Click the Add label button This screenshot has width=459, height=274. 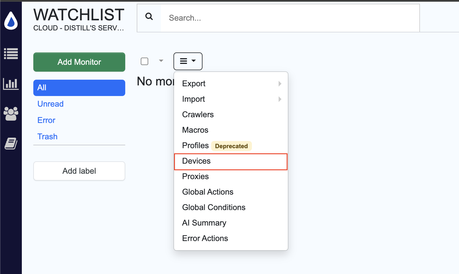point(79,171)
